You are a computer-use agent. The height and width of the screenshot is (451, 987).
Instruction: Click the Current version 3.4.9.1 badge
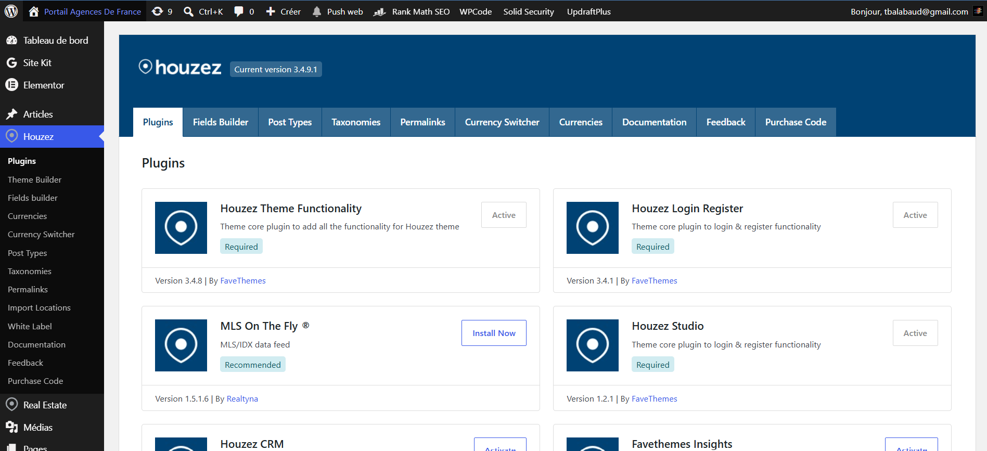[x=276, y=69]
